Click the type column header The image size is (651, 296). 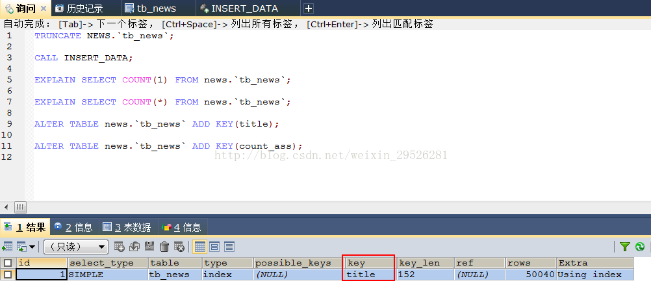(227, 263)
